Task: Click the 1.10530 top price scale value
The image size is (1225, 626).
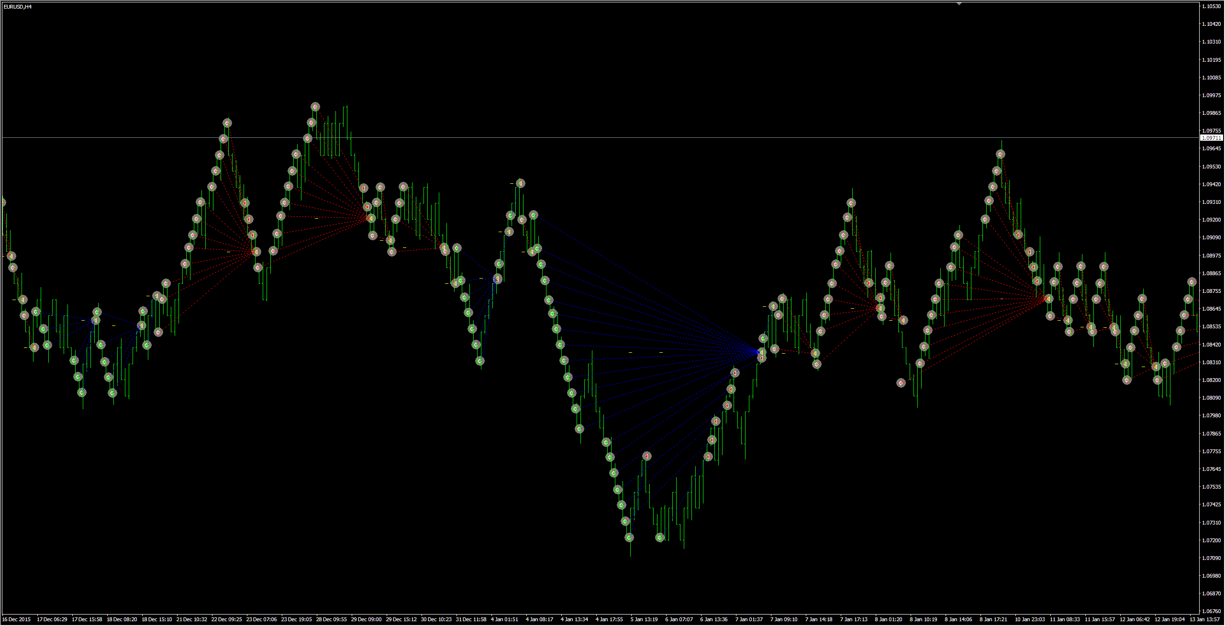Action: coord(1212,6)
